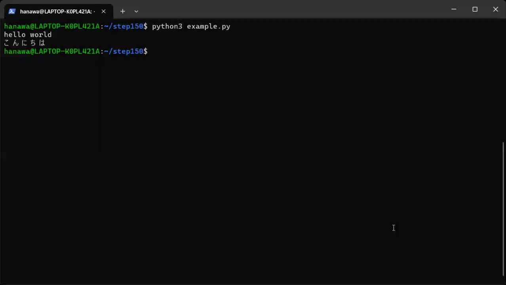Screen dimensions: 506x285
Task: Click the vertical scrollbar thumb
Action: pyautogui.click(x=504, y=209)
